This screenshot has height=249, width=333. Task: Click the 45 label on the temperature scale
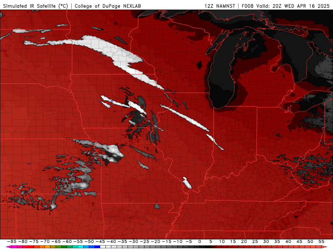pyautogui.click(x=299, y=242)
